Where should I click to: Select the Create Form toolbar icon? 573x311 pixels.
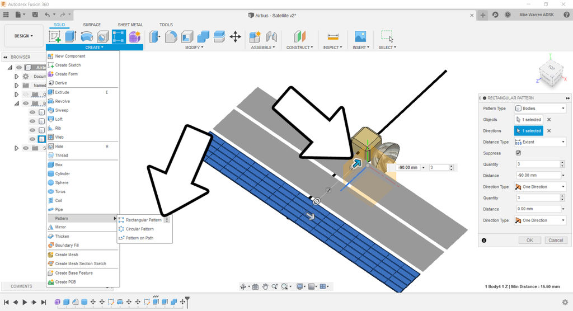(x=134, y=36)
